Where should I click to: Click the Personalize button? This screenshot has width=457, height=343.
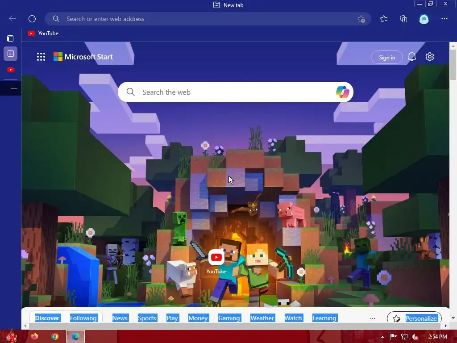click(x=414, y=318)
